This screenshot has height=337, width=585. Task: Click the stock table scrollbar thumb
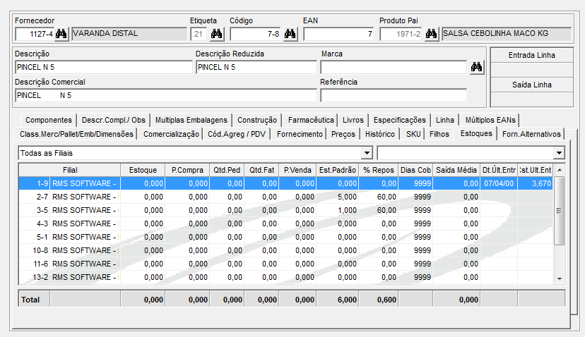click(x=560, y=211)
